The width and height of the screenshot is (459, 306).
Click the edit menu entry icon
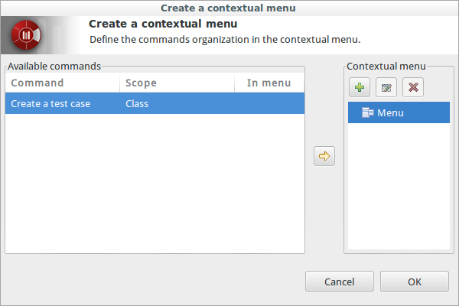(386, 87)
